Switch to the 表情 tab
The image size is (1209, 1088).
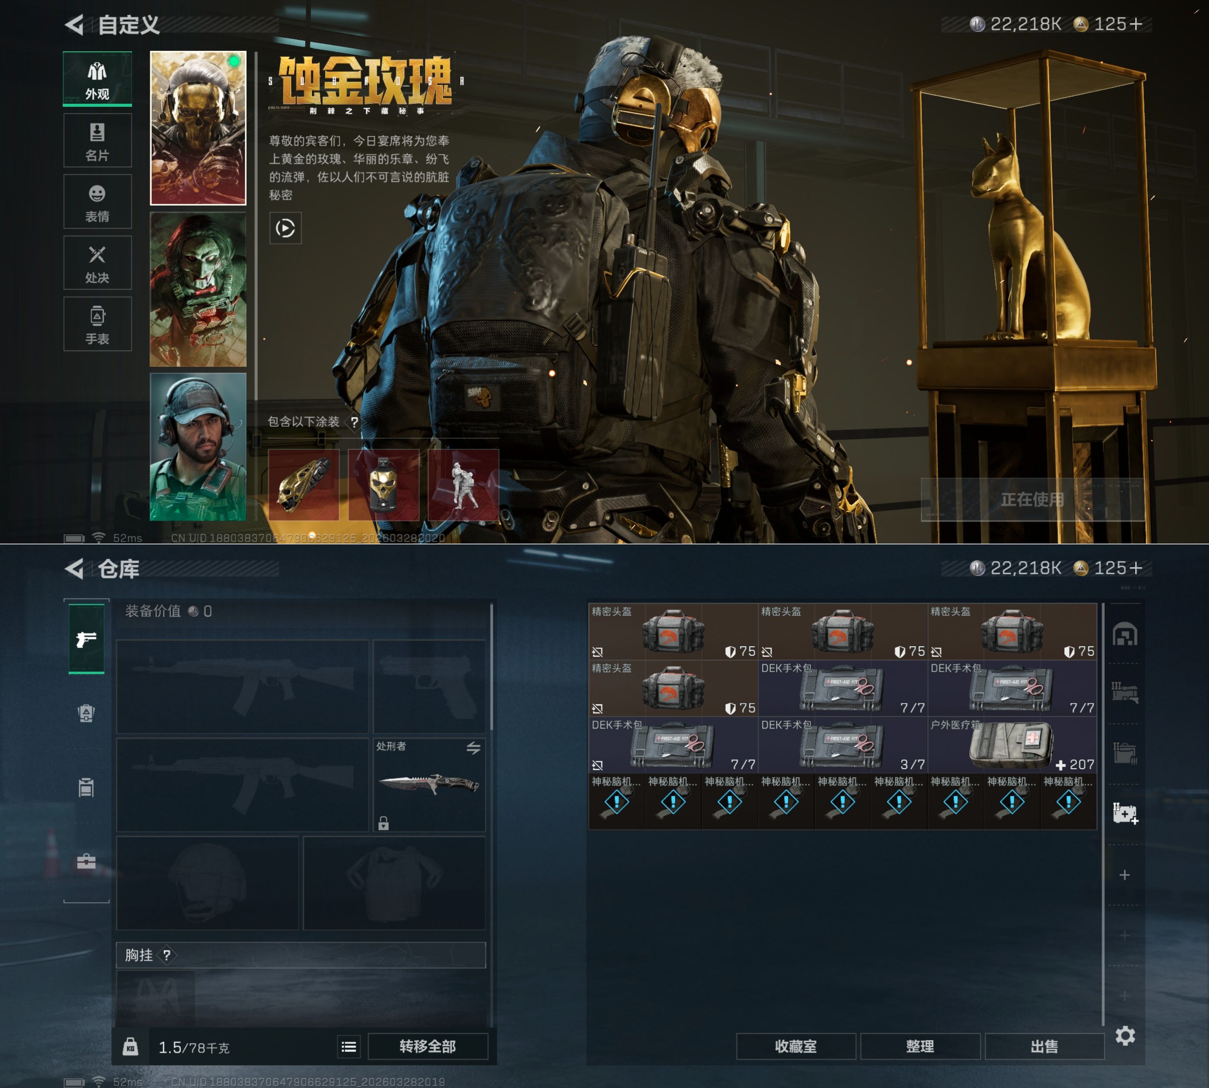(98, 202)
